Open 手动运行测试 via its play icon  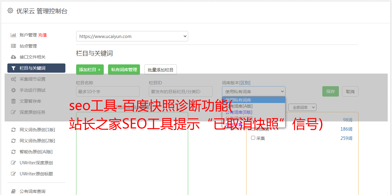point(14,90)
